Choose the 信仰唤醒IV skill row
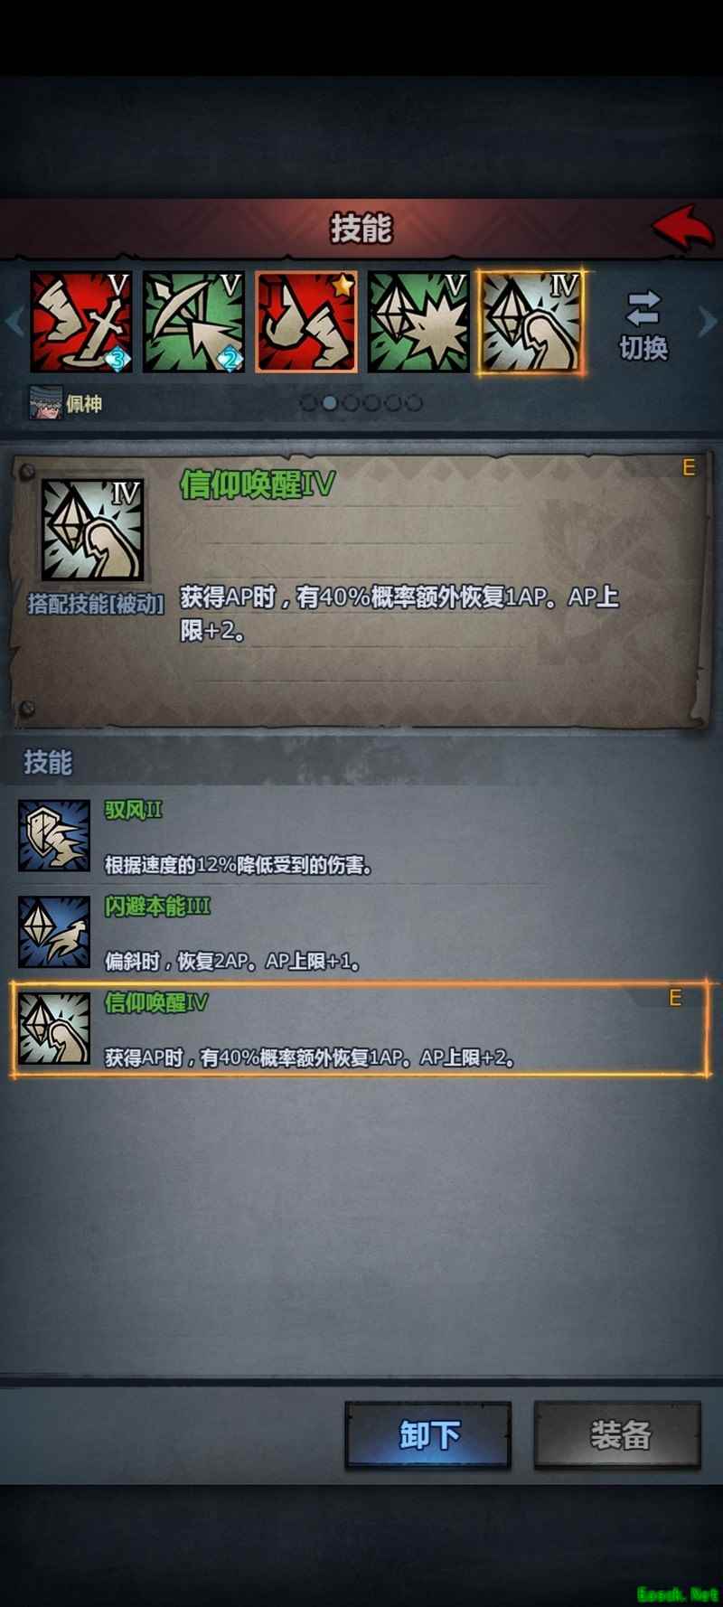This screenshot has width=723, height=1607. coord(361,1029)
